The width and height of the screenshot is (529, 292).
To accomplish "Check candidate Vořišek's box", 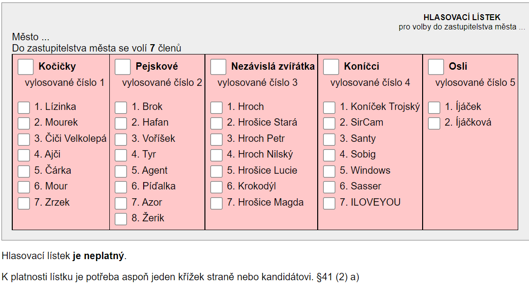I will click(121, 139).
